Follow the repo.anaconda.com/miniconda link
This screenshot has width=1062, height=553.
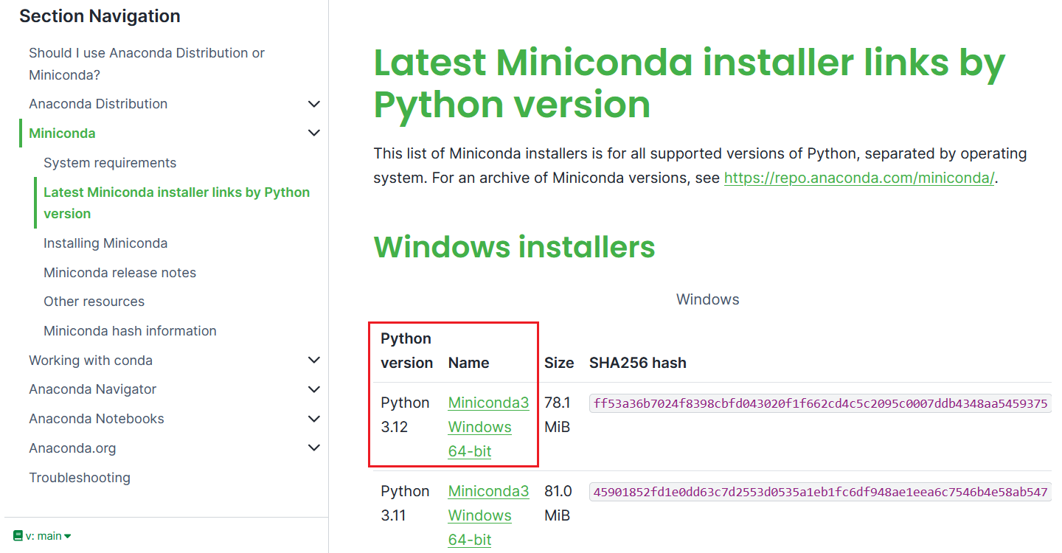pyautogui.click(x=859, y=178)
